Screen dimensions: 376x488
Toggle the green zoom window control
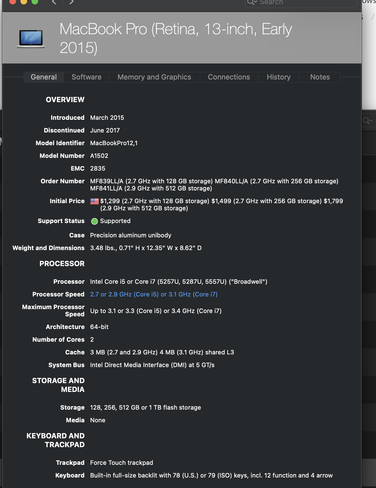click(35, 2)
